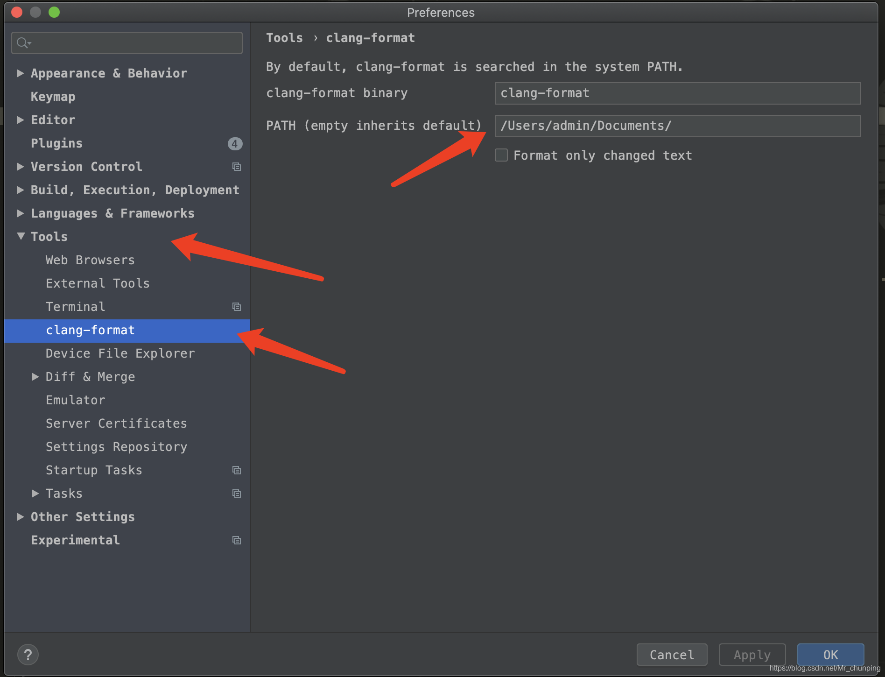Click the project icon beside Version Control
The height and width of the screenshot is (677, 885).
point(237,167)
